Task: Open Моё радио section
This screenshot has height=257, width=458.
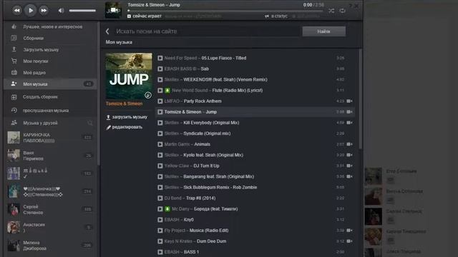Action: (34, 73)
